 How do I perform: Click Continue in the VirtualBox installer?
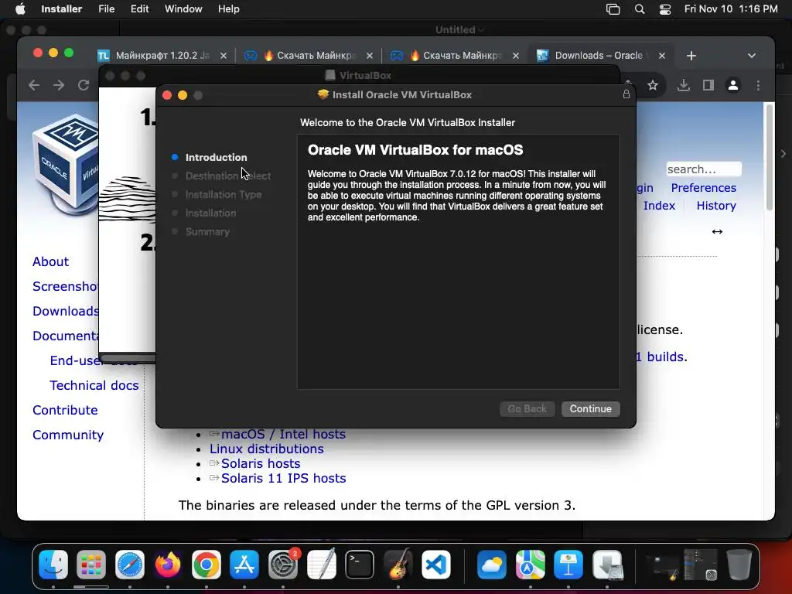tap(590, 408)
